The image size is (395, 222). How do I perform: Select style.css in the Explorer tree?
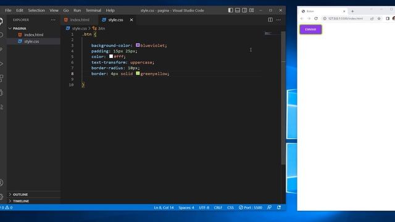pyautogui.click(x=34, y=41)
